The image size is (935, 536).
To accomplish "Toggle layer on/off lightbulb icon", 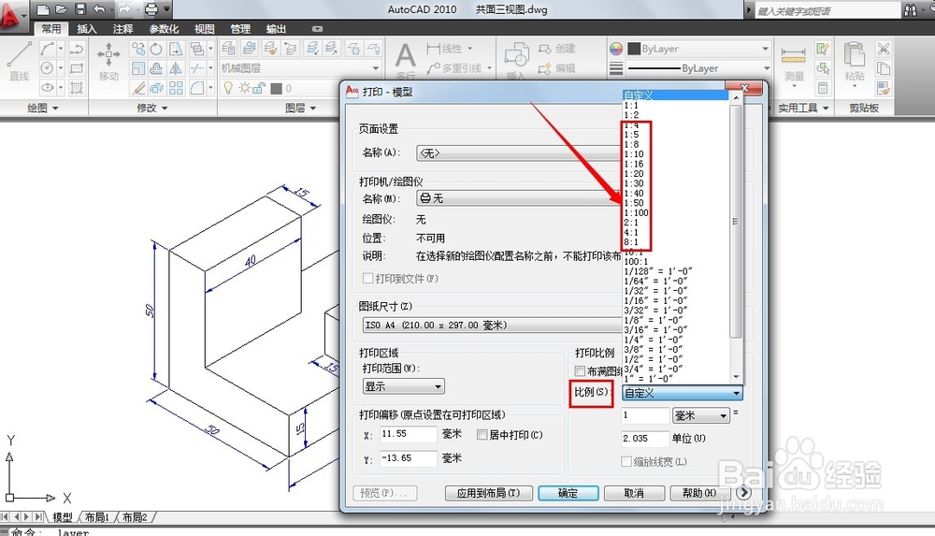I will [x=228, y=88].
